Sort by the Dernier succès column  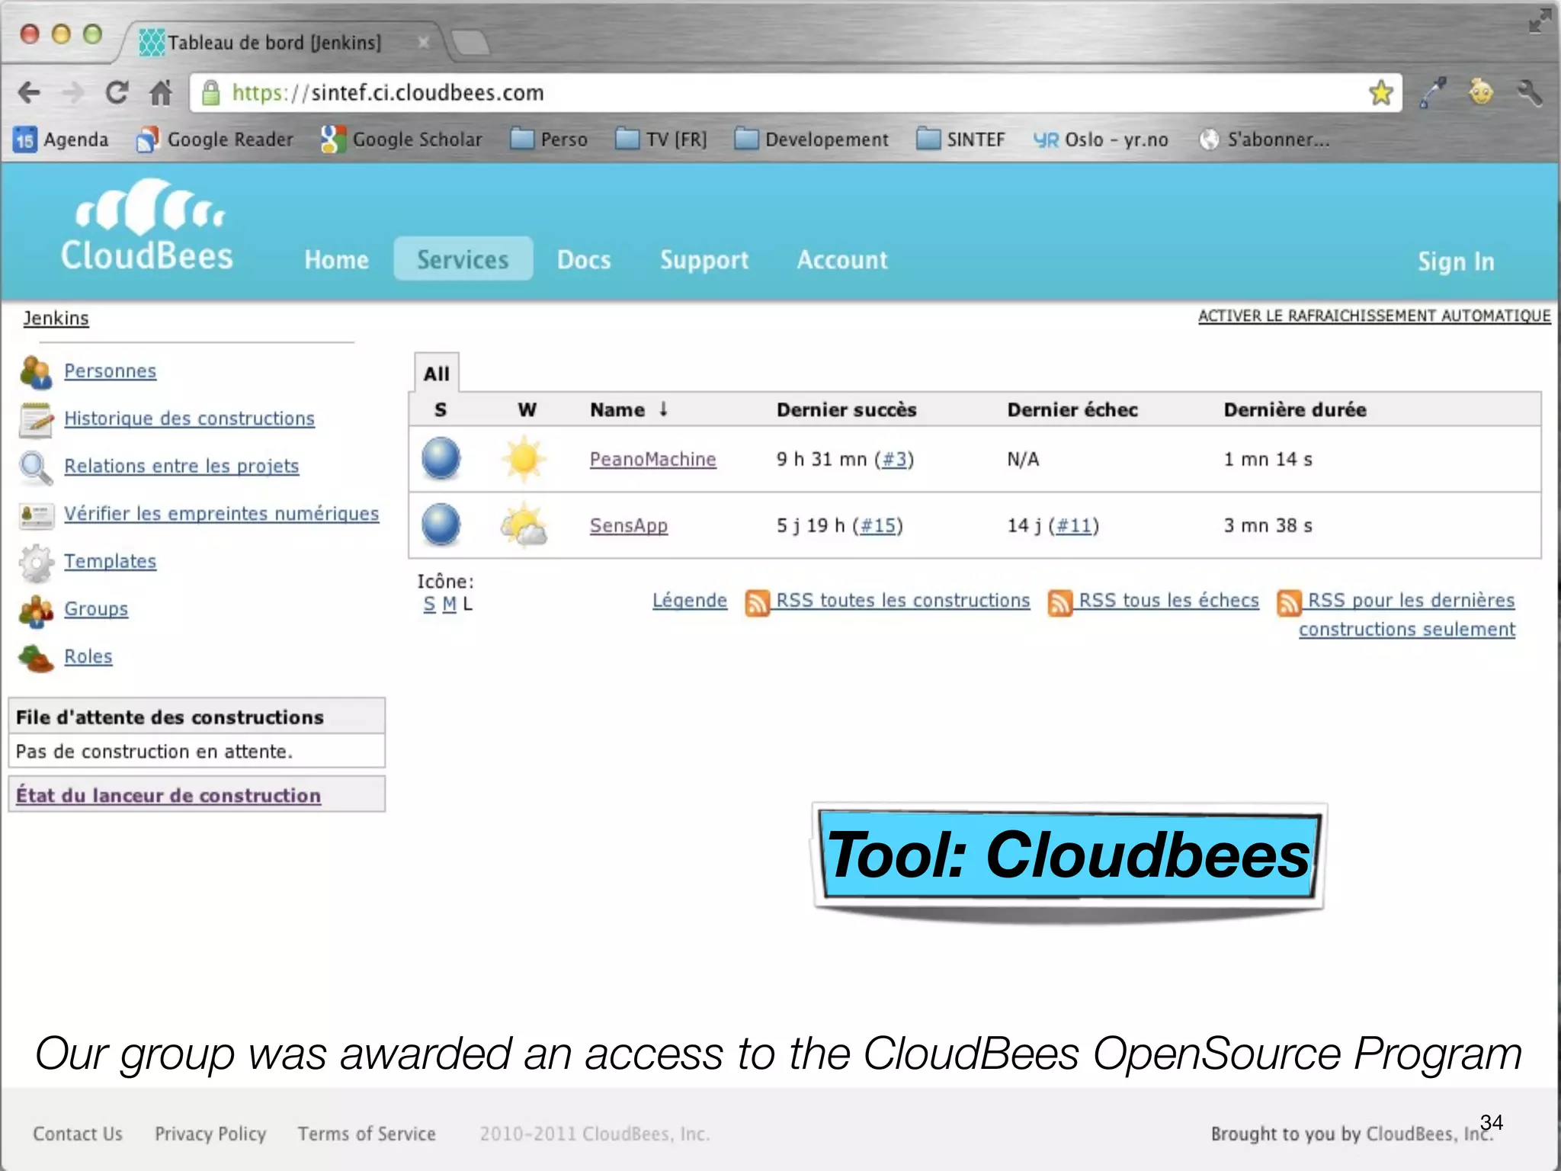[846, 409]
